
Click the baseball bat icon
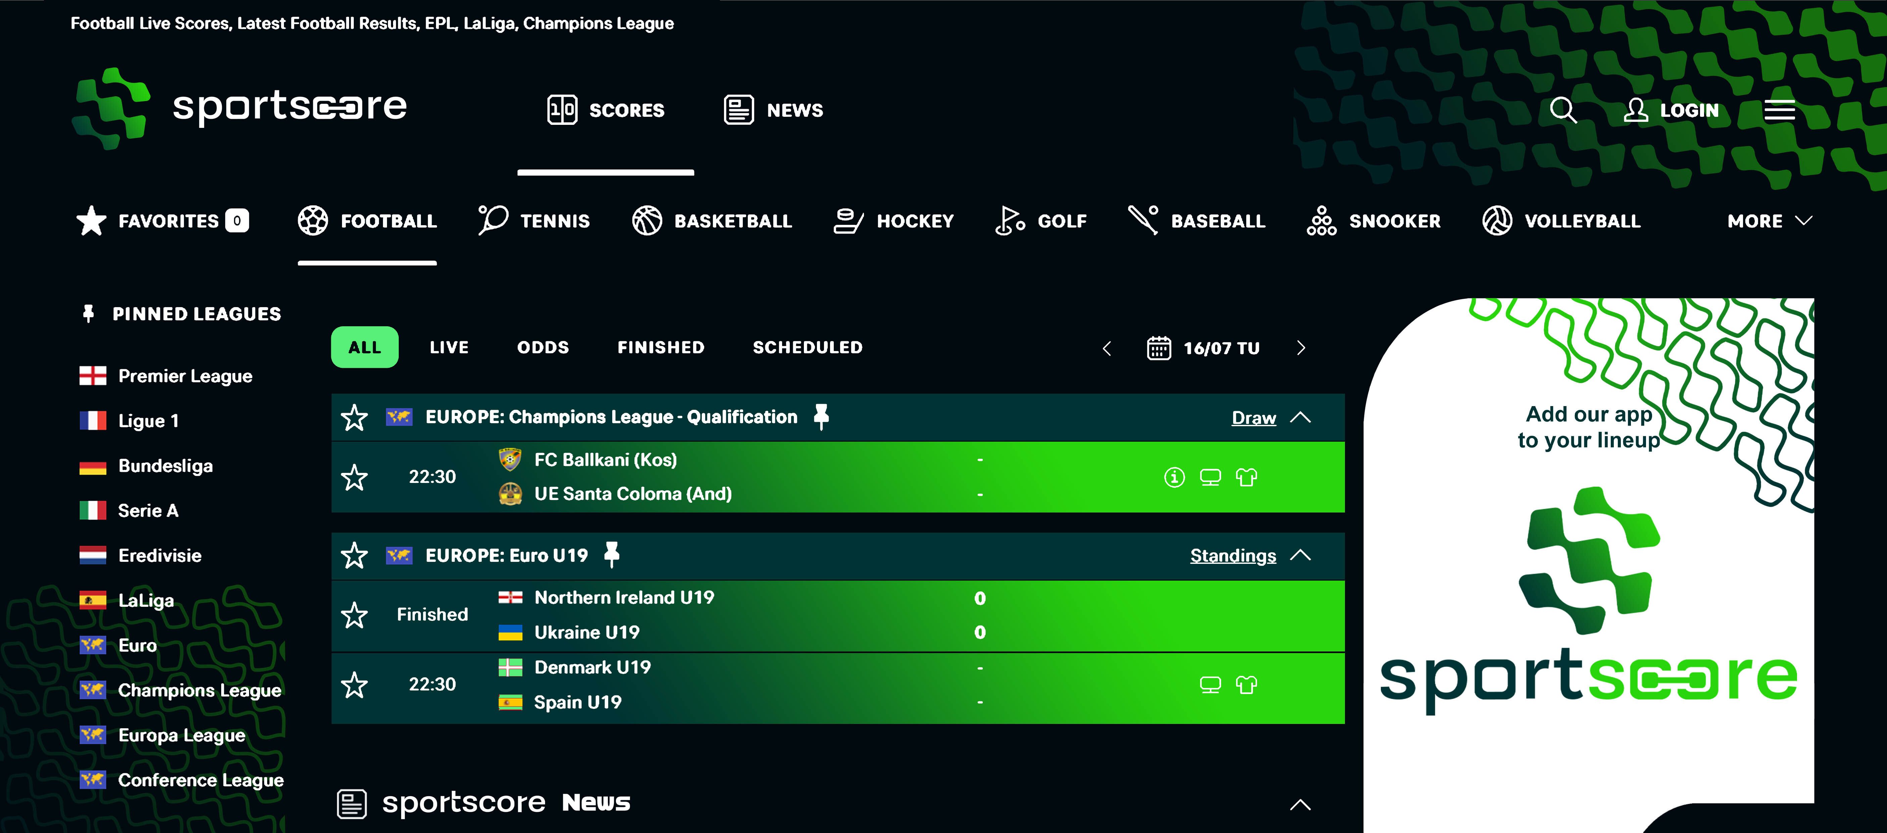coord(1144,220)
